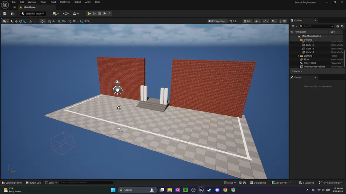346x194 pixels.
Task: Click the Save current level icon
Action: point(5,14)
